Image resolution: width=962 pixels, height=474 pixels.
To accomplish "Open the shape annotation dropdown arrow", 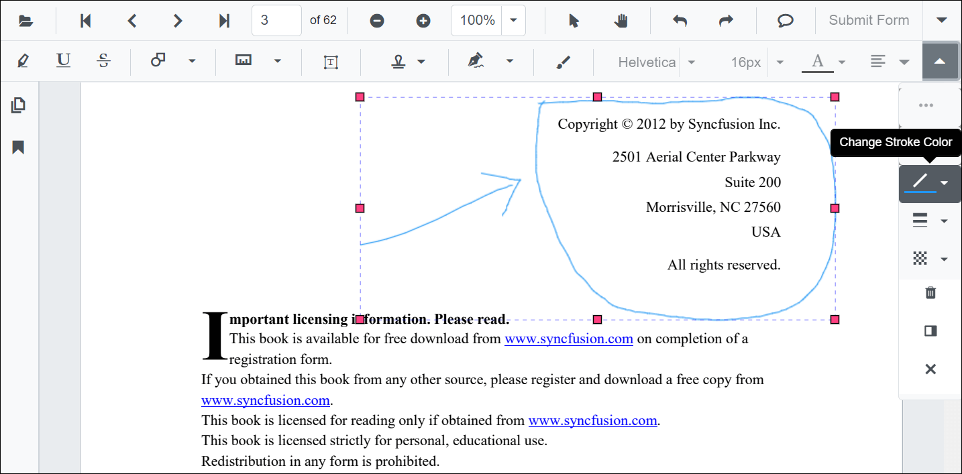I will click(192, 61).
